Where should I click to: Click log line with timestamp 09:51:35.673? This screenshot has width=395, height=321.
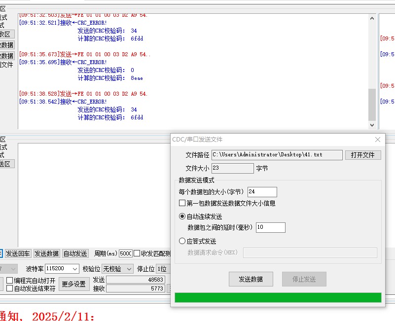85,54
